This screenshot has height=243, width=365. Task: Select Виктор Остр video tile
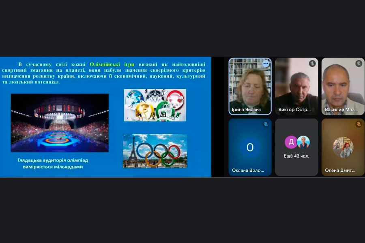[296, 86]
